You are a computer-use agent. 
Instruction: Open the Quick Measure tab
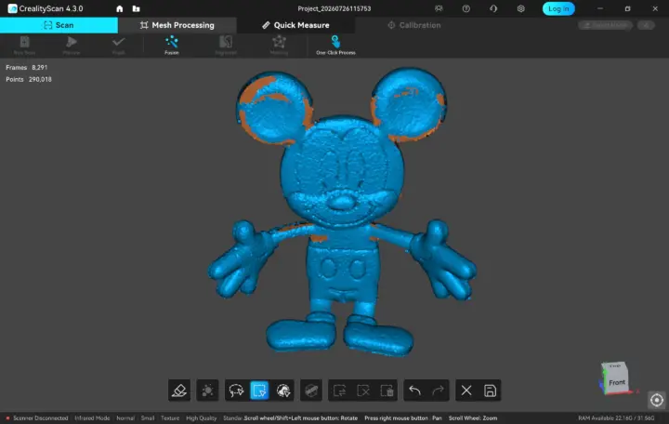[x=295, y=25]
